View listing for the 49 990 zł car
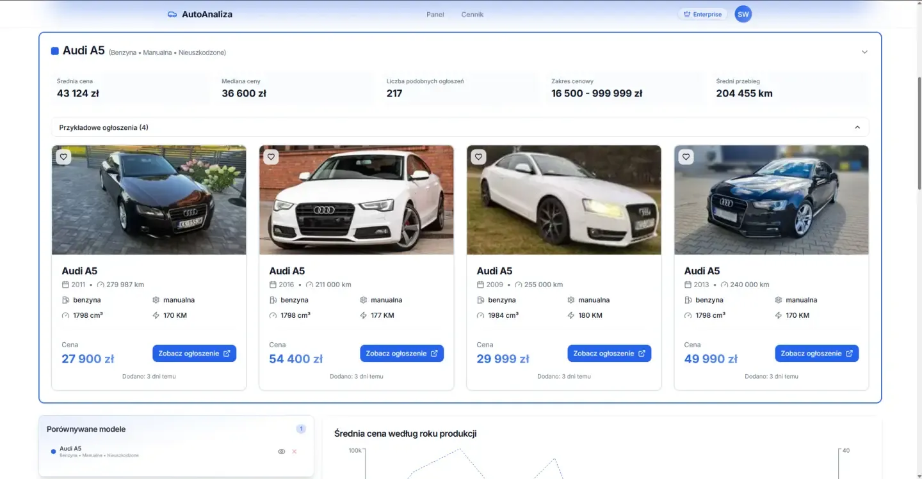 [816, 353]
